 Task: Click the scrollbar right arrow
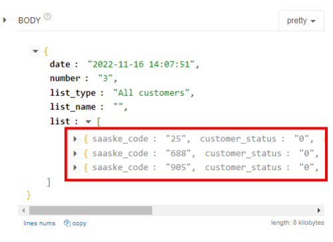319,210
